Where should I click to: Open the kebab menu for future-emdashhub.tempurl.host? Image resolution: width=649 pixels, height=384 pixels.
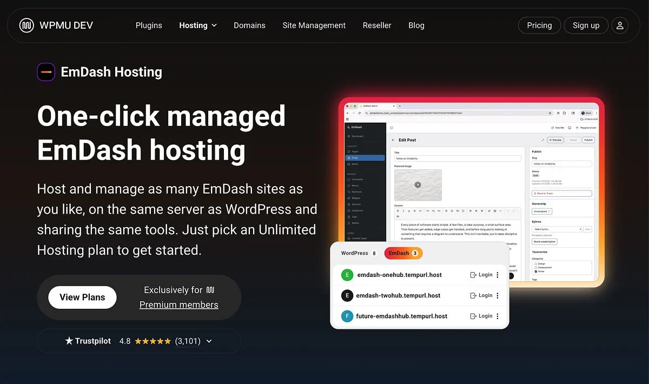click(x=498, y=316)
